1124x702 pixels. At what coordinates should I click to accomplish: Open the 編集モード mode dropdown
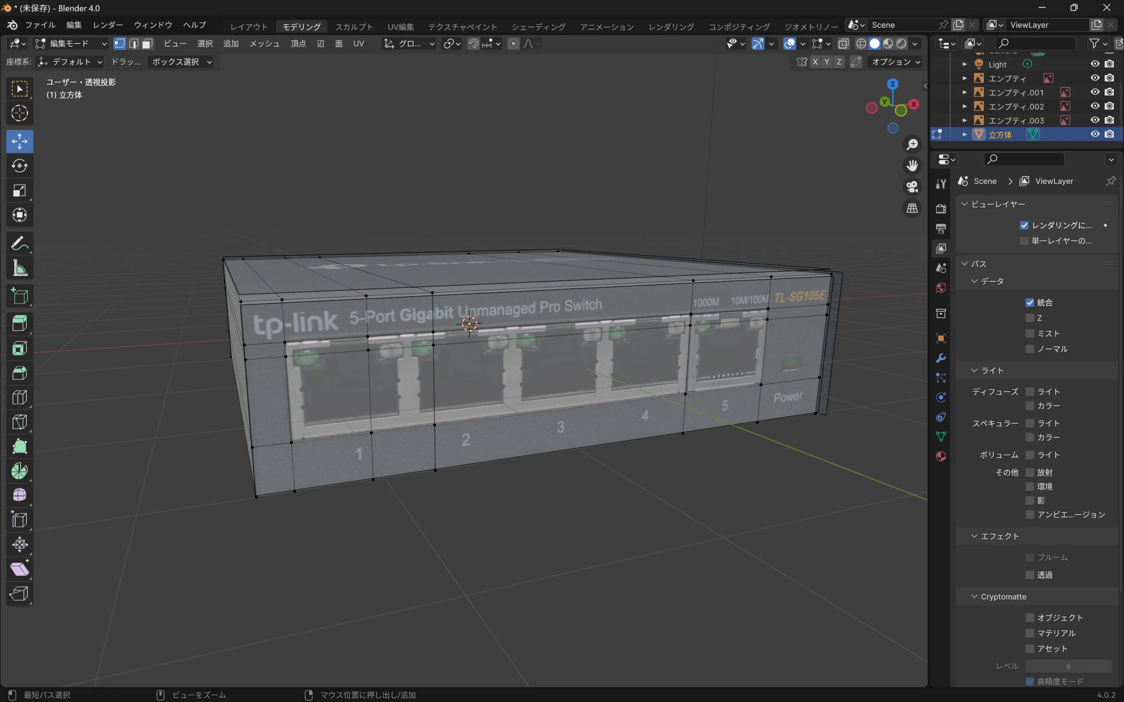[71, 43]
